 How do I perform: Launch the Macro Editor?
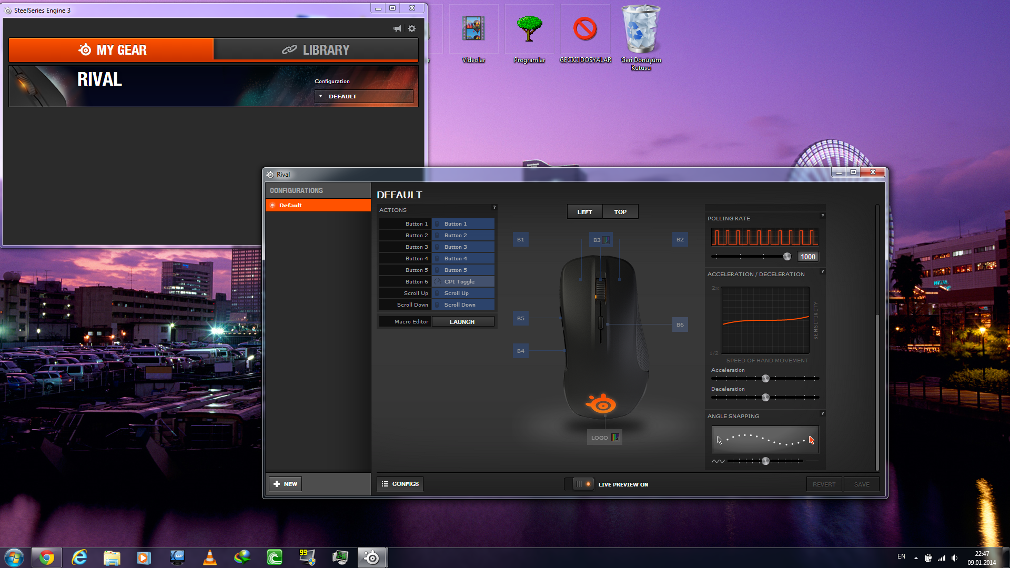coord(462,322)
